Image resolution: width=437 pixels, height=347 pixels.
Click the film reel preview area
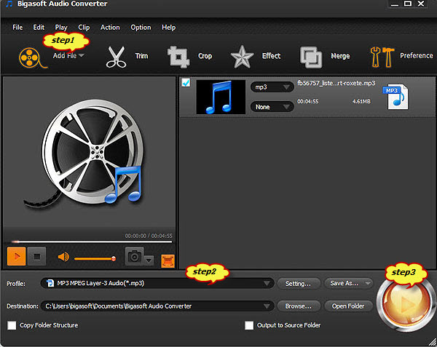coord(90,153)
